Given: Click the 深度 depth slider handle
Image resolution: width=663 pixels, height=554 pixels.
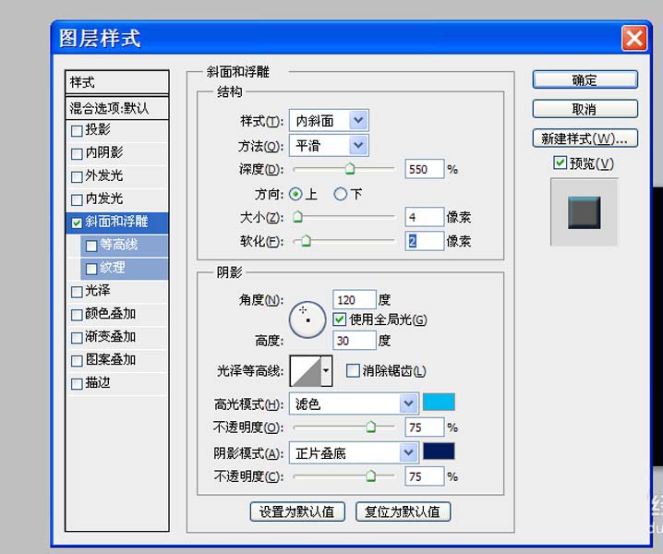Looking at the screenshot, I should point(349,168).
